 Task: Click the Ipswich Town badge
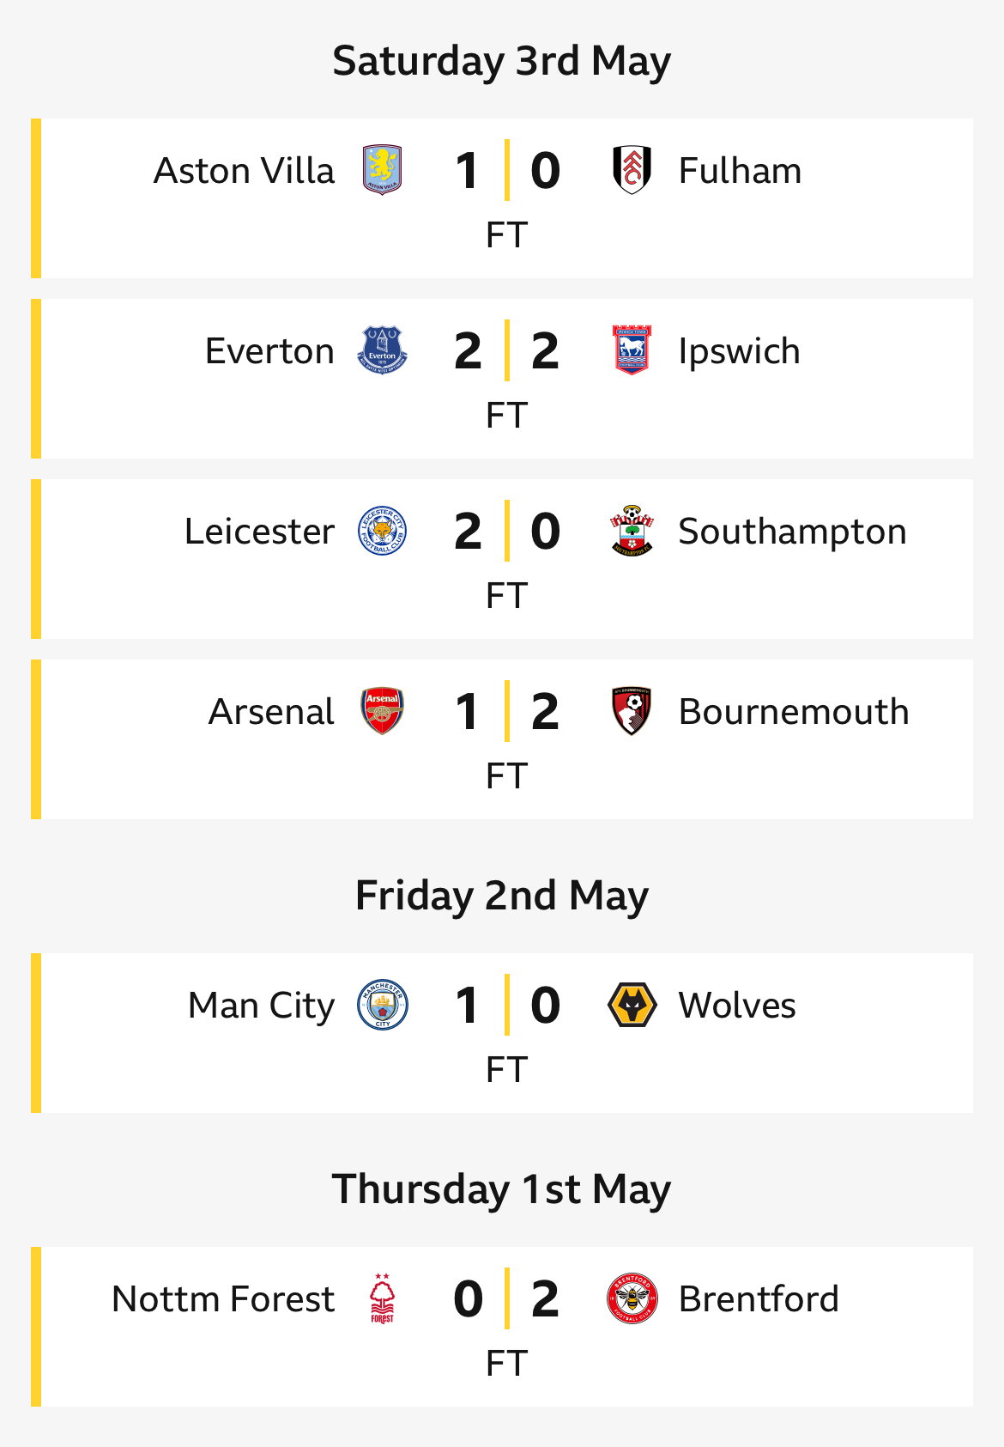(632, 350)
